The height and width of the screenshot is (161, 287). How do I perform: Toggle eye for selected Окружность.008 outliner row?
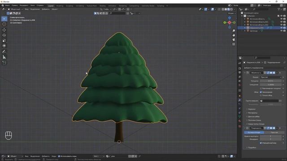click(x=282, y=28)
